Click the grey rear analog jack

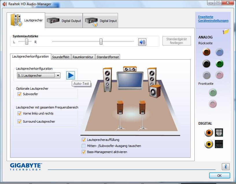point(207,75)
